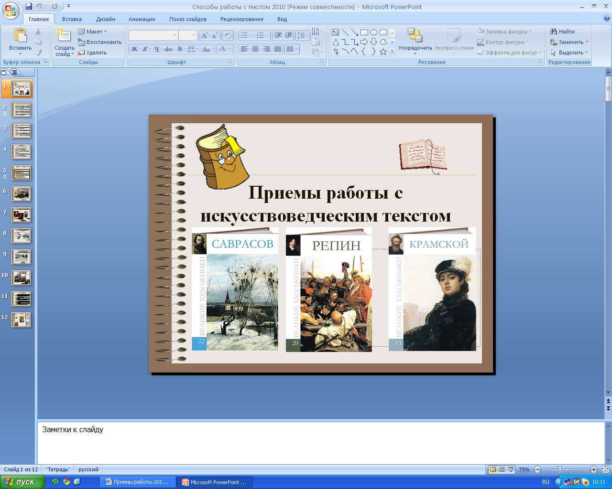Viewport: 612px width, 489px height.
Task: Increase font size with large A button
Action: tap(204, 35)
